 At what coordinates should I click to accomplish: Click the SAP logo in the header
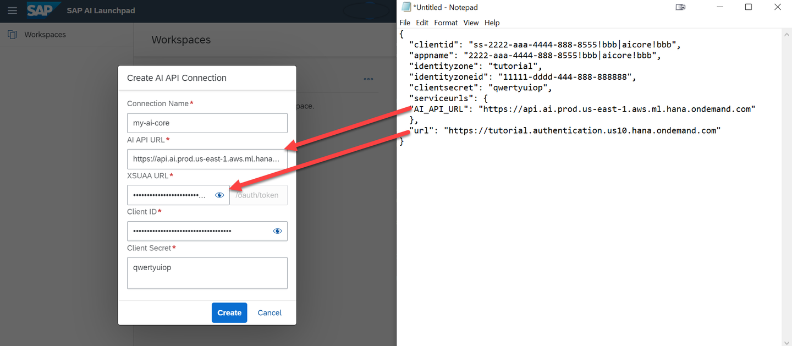[43, 10]
